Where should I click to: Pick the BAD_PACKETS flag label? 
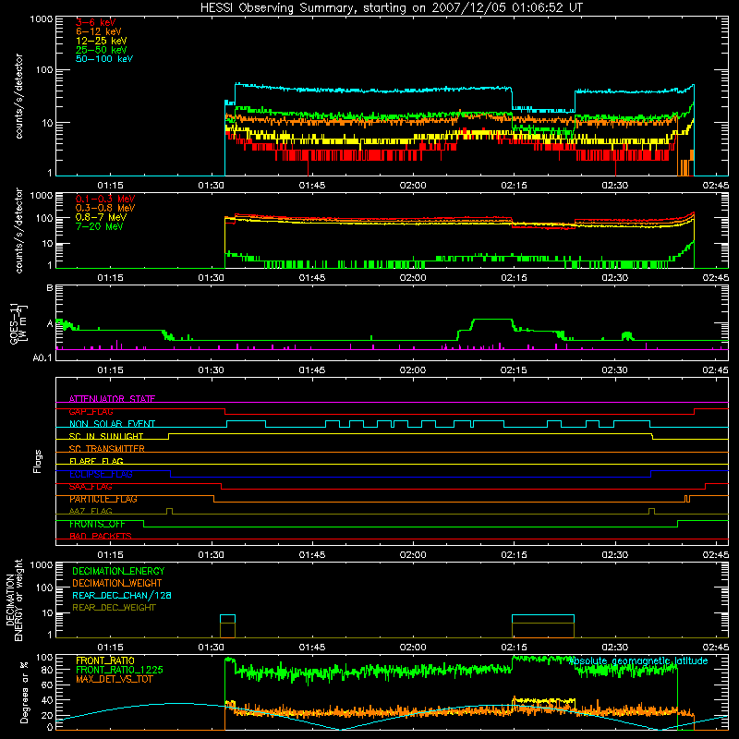tap(101, 536)
